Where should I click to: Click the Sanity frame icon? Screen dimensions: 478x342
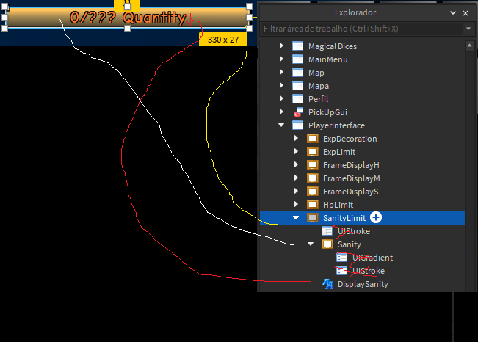point(327,244)
